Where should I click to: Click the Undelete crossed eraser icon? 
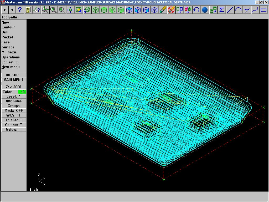171,10
